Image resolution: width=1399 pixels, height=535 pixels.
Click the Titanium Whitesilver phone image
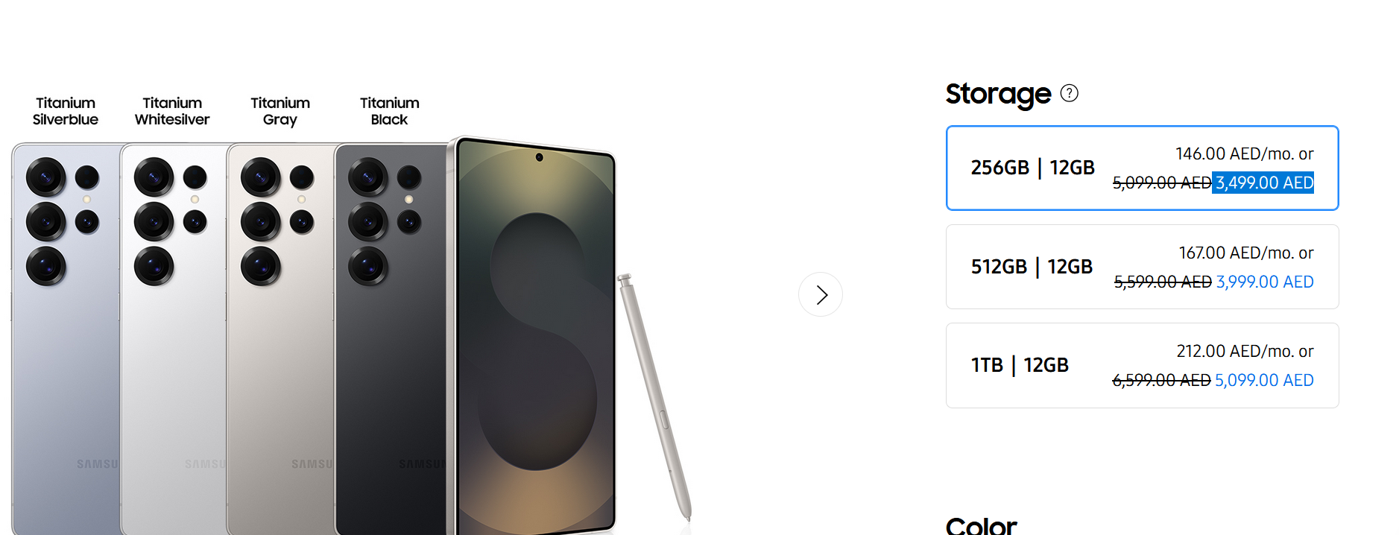pos(174,339)
